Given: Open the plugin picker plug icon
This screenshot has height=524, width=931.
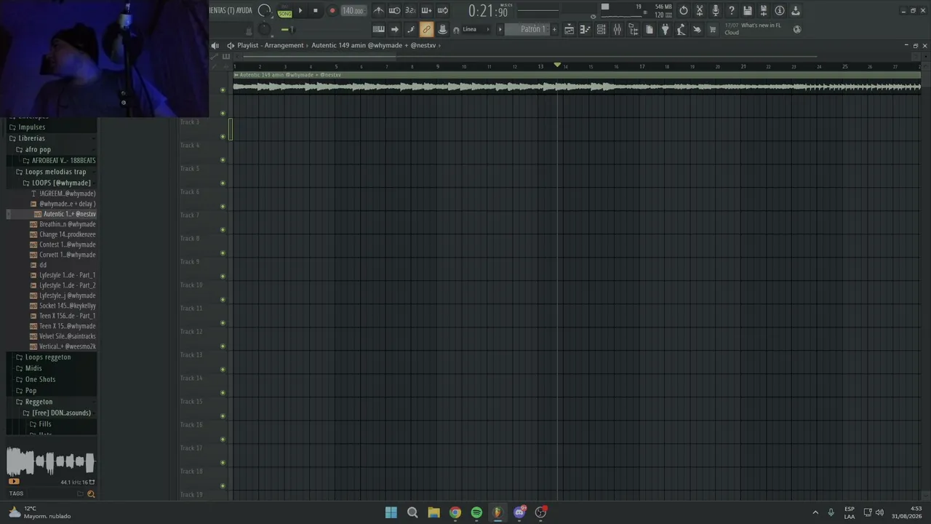Looking at the screenshot, I should pos(665,29).
